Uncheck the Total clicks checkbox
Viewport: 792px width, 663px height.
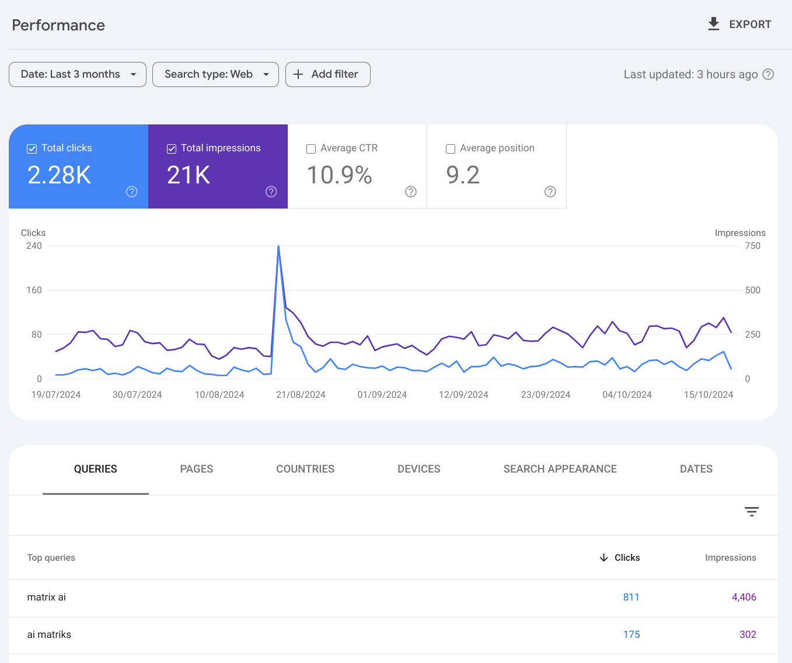32,149
